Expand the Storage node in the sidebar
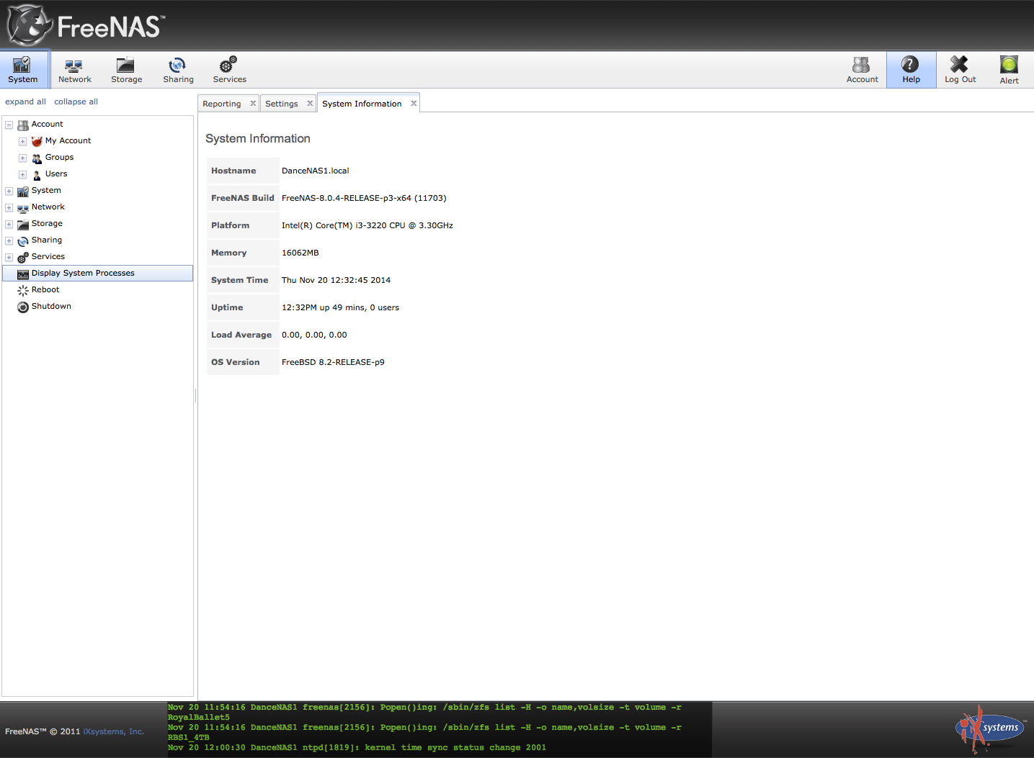The image size is (1034, 758). point(9,224)
